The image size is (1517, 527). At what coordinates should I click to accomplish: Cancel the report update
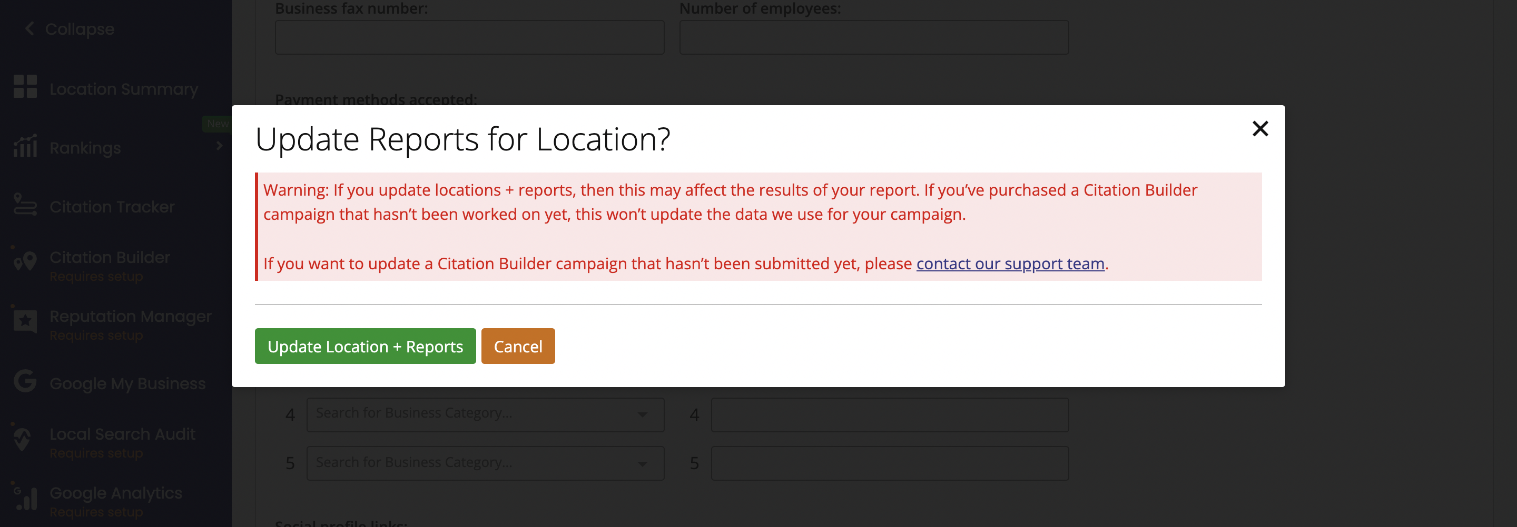click(x=518, y=347)
